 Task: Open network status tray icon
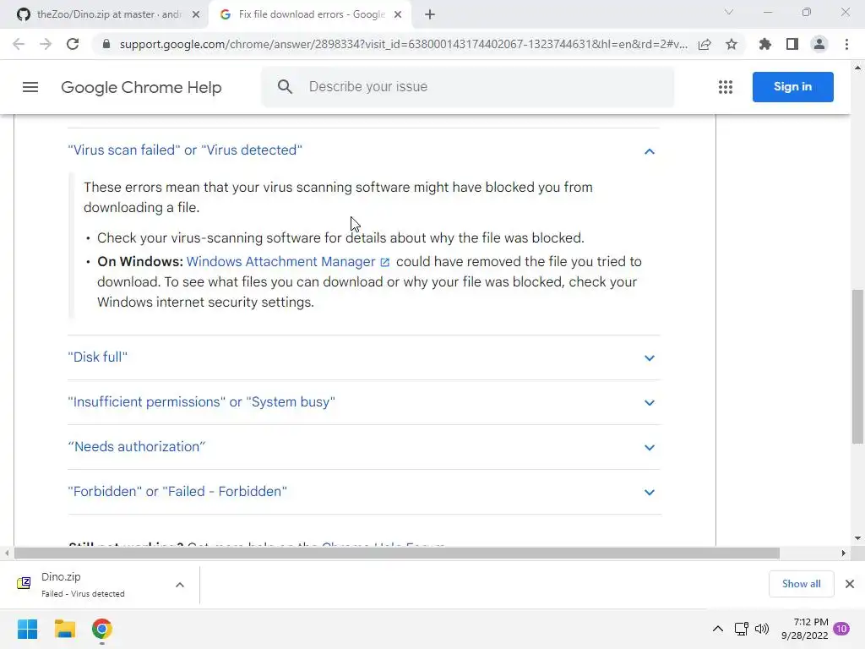pyautogui.click(x=742, y=629)
